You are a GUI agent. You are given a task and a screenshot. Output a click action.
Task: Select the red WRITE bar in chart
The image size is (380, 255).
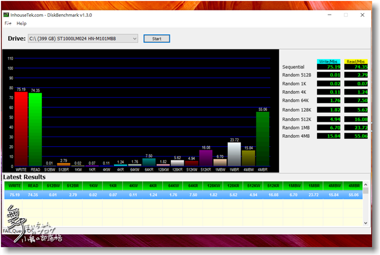21,130
